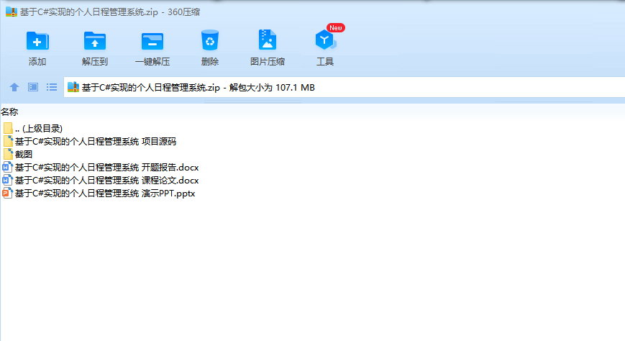Click the 添加 (Add) toolbar icon
Screen dimensions: 625x341
pyautogui.click(x=37, y=41)
